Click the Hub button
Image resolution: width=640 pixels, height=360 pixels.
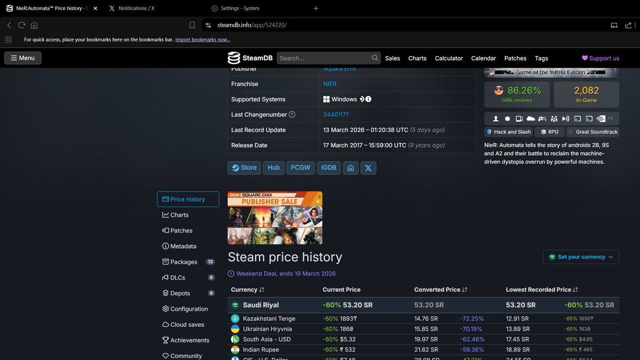click(x=274, y=167)
